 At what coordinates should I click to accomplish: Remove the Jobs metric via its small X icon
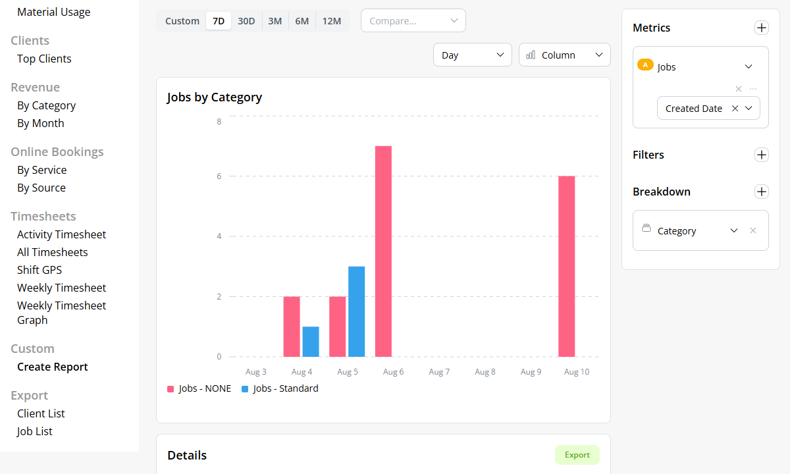pos(739,89)
